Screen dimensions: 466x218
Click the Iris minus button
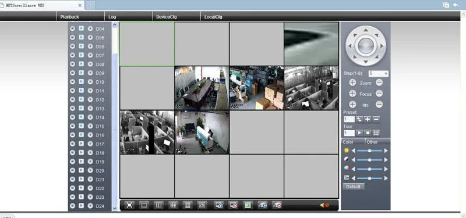379,105
